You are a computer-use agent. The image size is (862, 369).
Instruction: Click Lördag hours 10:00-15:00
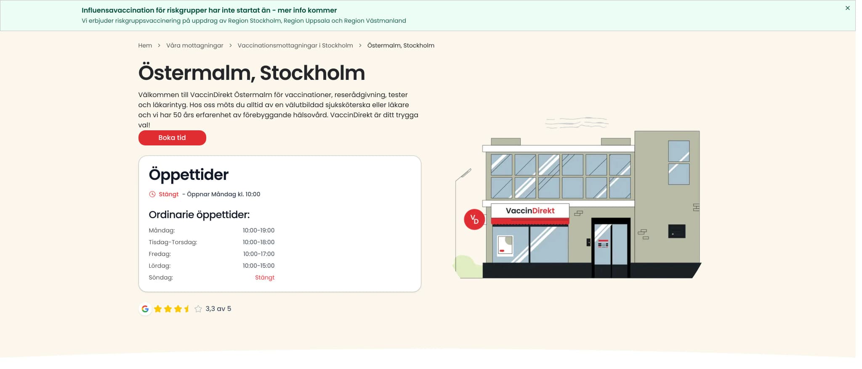pyautogui.click(x=258, y=266)
